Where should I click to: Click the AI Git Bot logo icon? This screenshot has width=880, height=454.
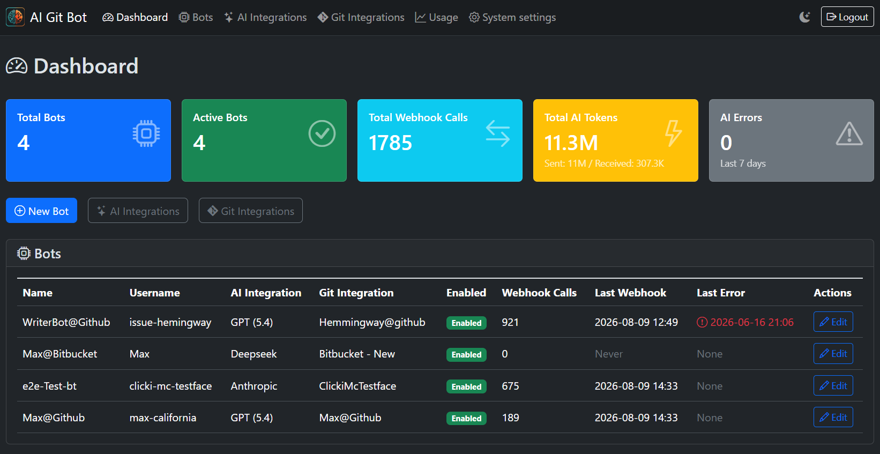[x=15, y=17]
